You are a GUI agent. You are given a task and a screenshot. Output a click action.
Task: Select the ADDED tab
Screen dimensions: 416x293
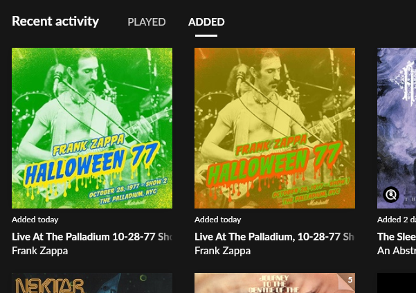click(206, 22)
